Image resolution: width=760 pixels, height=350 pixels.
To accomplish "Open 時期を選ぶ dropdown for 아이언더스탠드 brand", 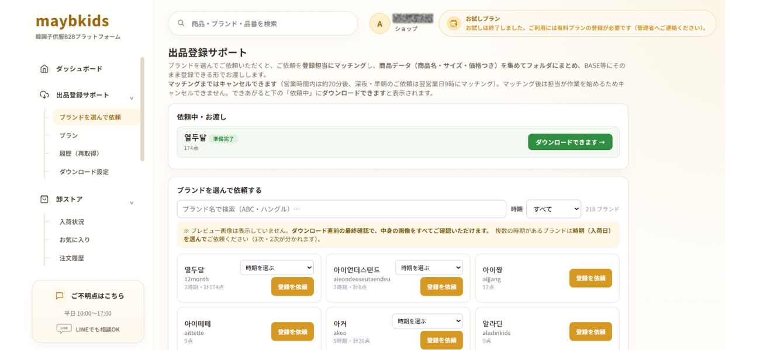I will click(429, 268).
